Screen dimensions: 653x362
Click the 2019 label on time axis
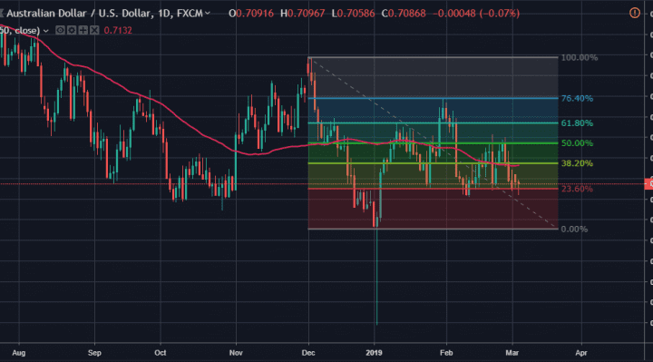pos(374,353)
